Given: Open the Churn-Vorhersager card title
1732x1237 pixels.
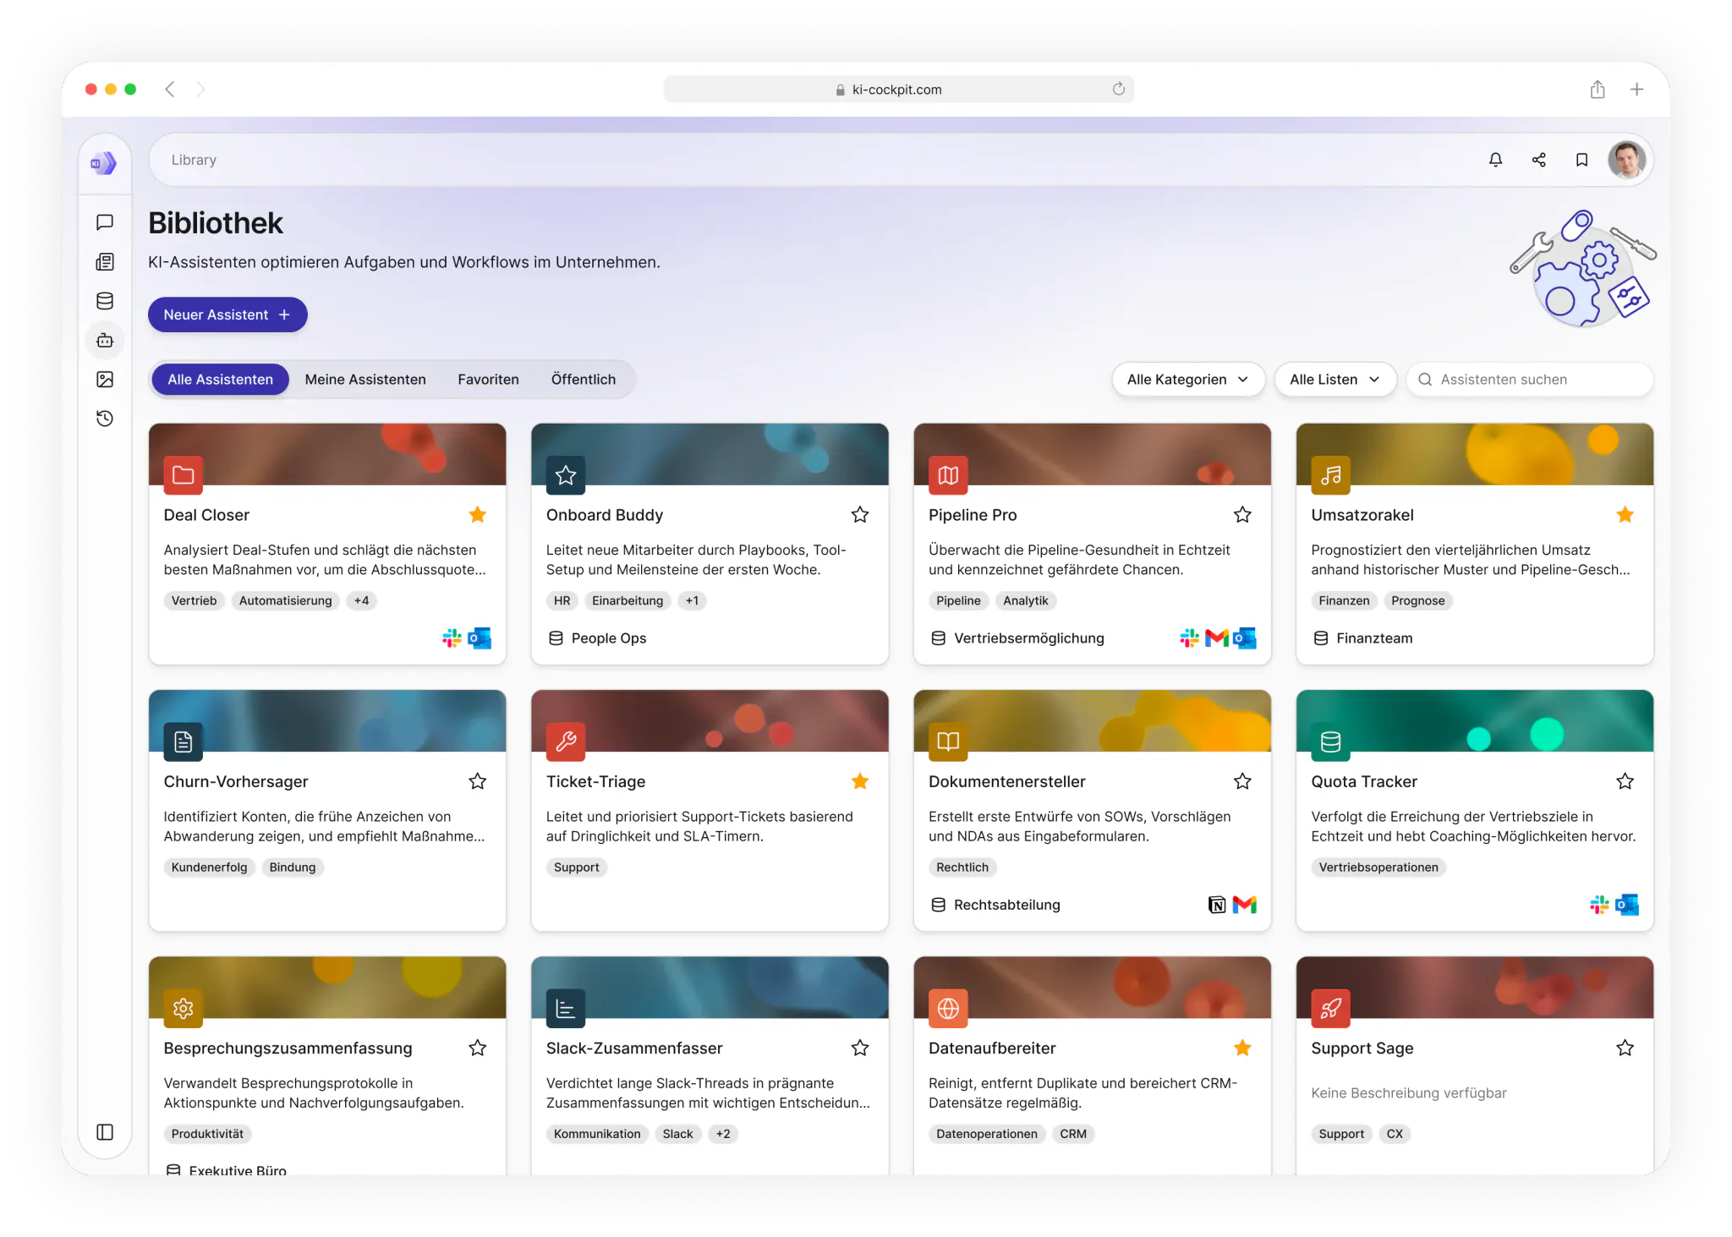Looking at the screenshot, I should point(236,781).
